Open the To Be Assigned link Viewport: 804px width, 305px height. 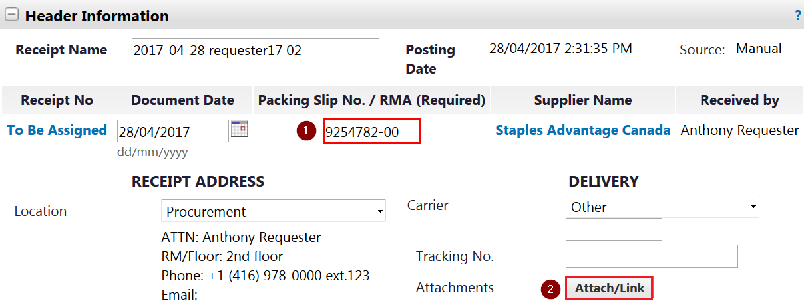[57, 130]
